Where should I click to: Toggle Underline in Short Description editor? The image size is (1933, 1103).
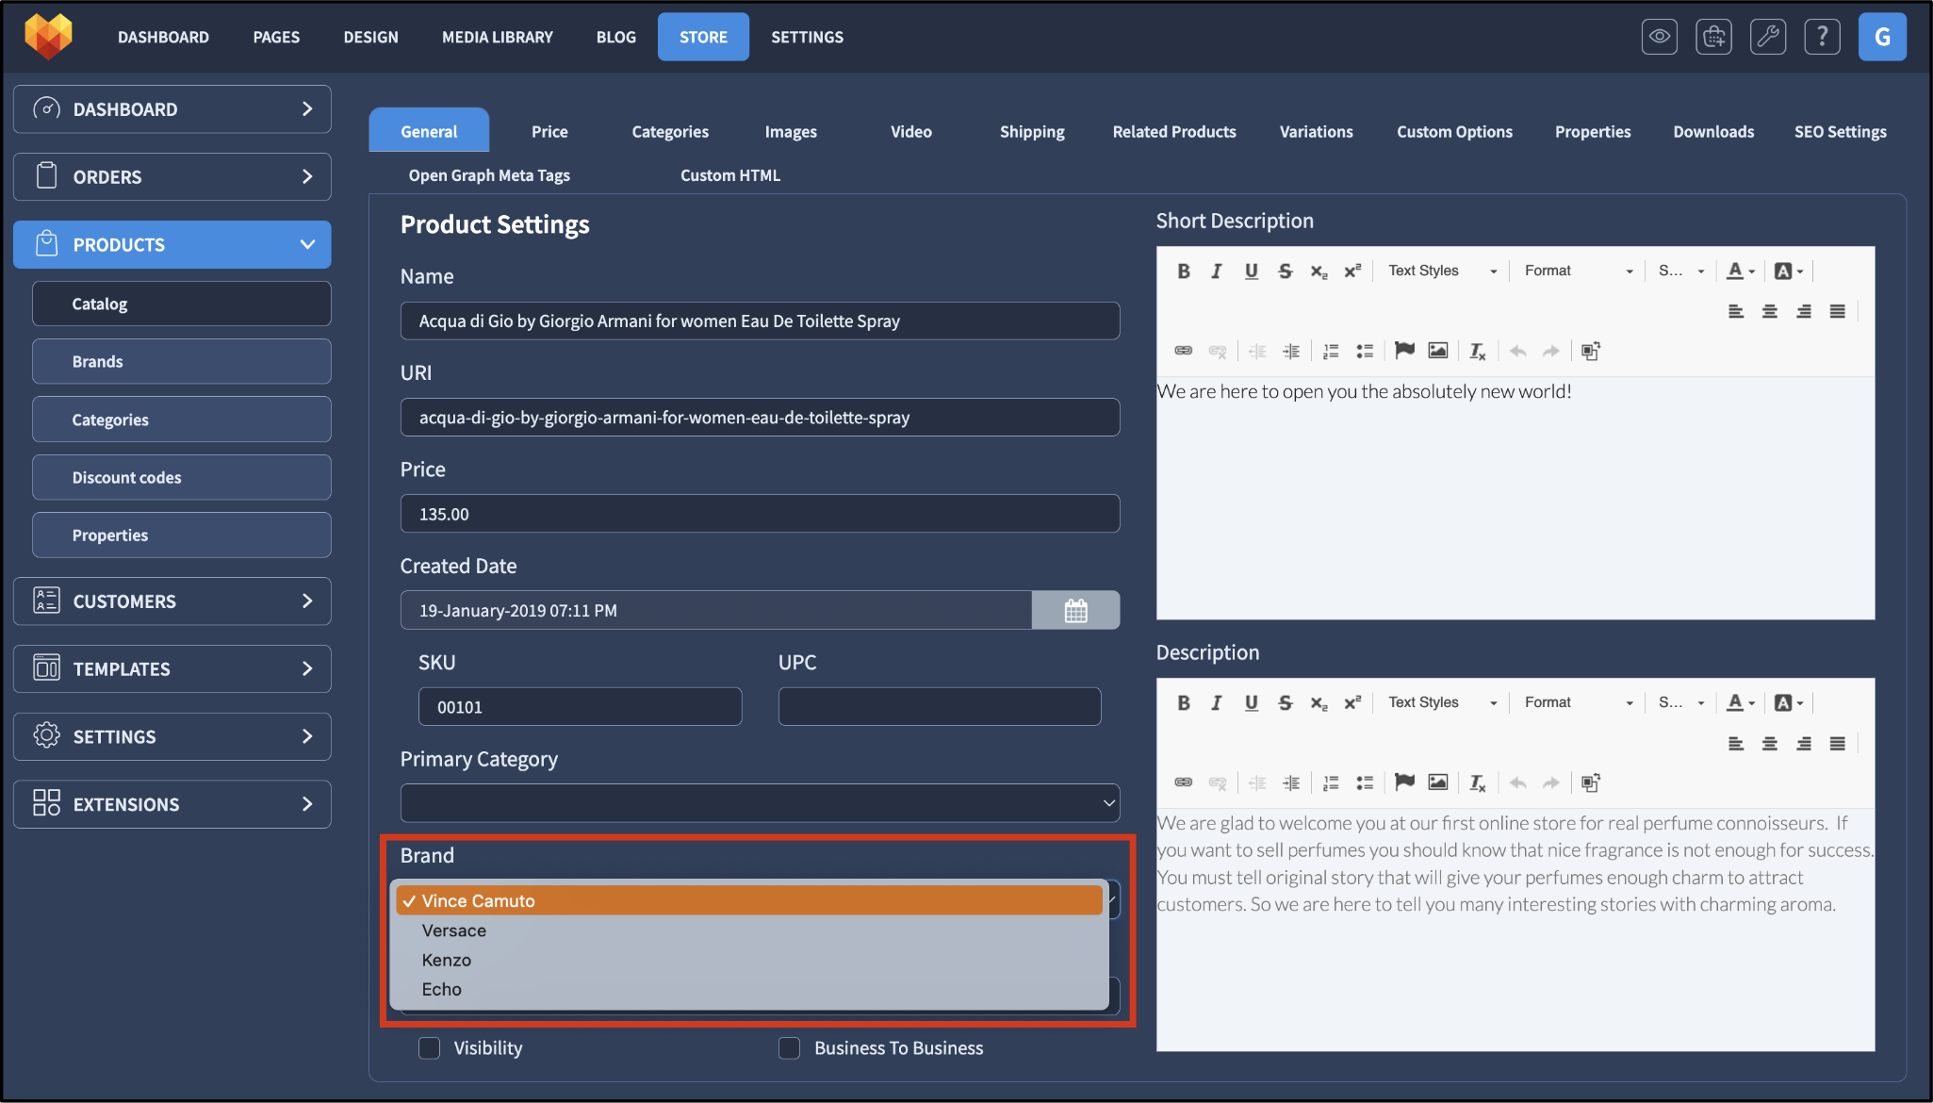point(1251,272)
